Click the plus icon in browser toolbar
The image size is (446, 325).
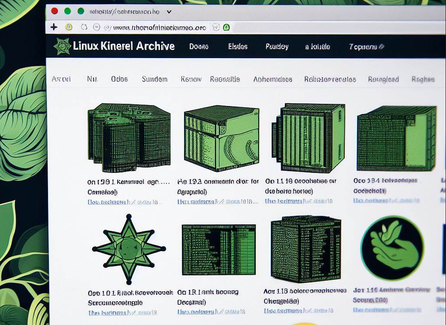point(54,27)
